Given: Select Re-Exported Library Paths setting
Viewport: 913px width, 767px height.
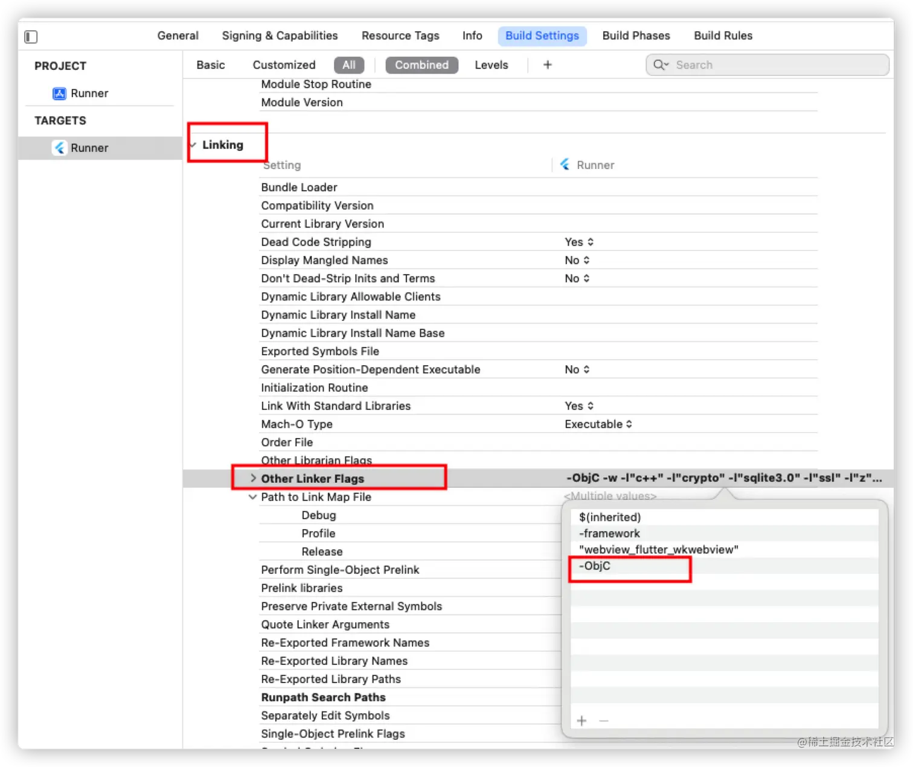Looking at the screenshot, I should coord(331,679).
